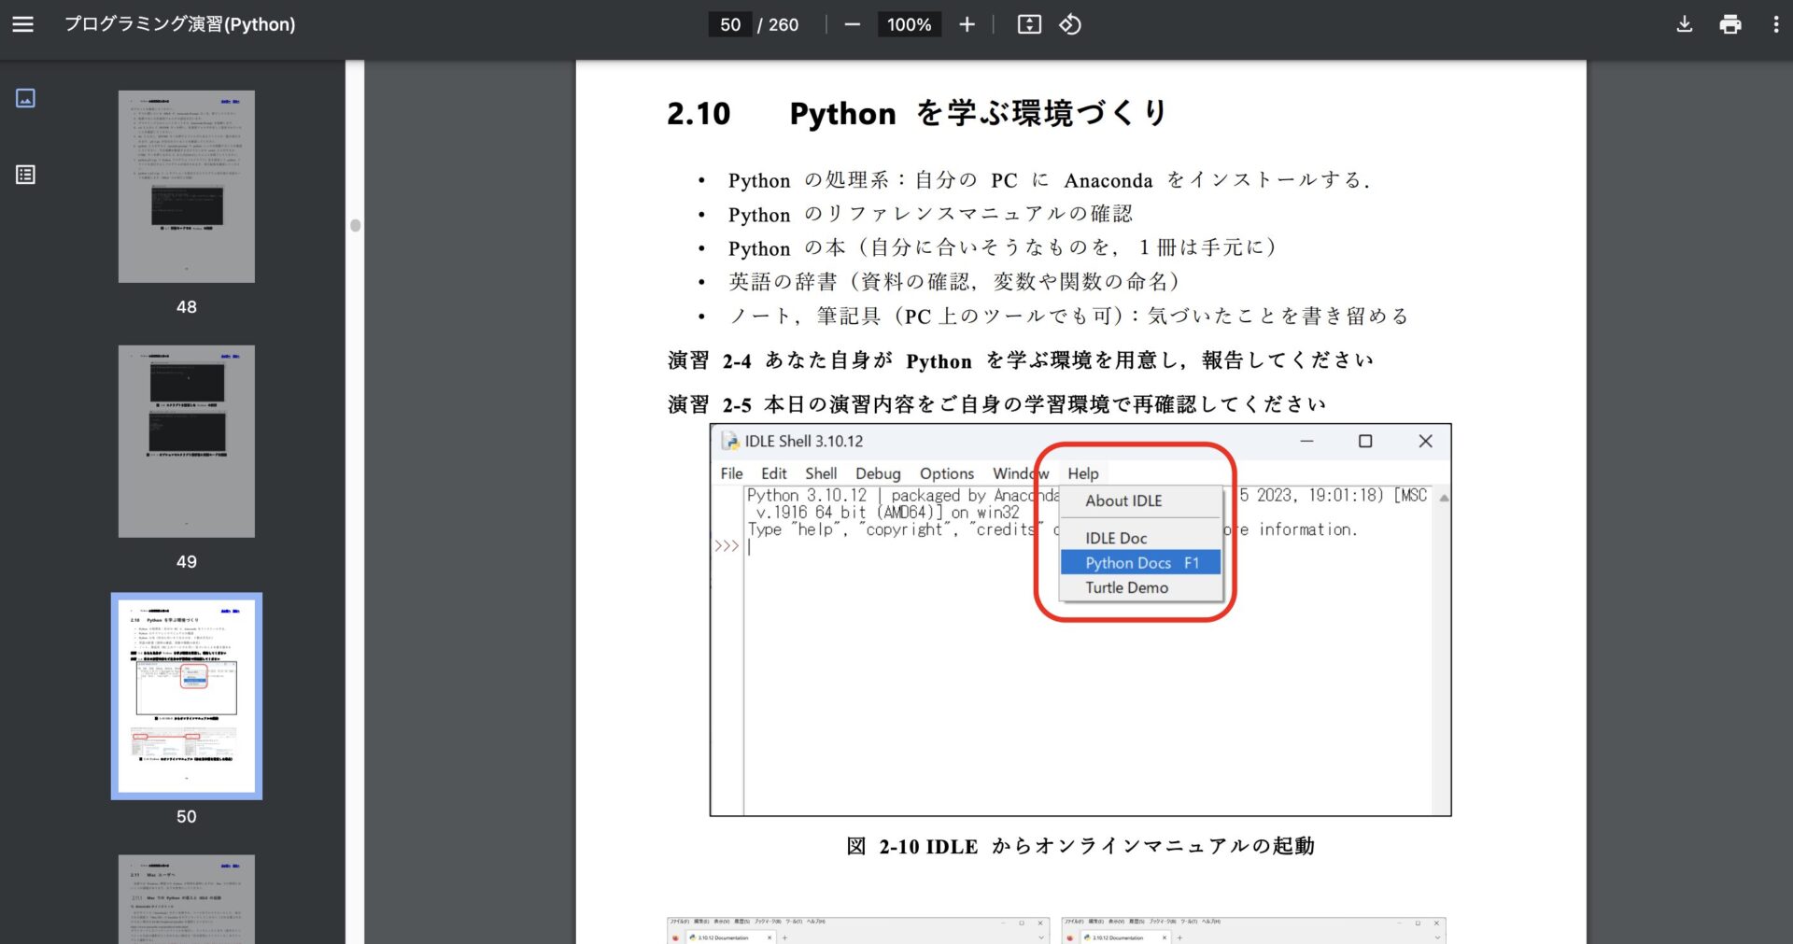Show page thumbnails view in sidebar
Image resolution: width=1793 pixels, height=944 pixels.
25,98
